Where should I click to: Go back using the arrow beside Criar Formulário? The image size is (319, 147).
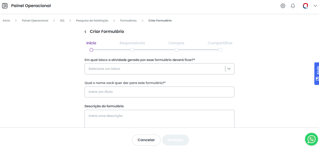point(86,32)
